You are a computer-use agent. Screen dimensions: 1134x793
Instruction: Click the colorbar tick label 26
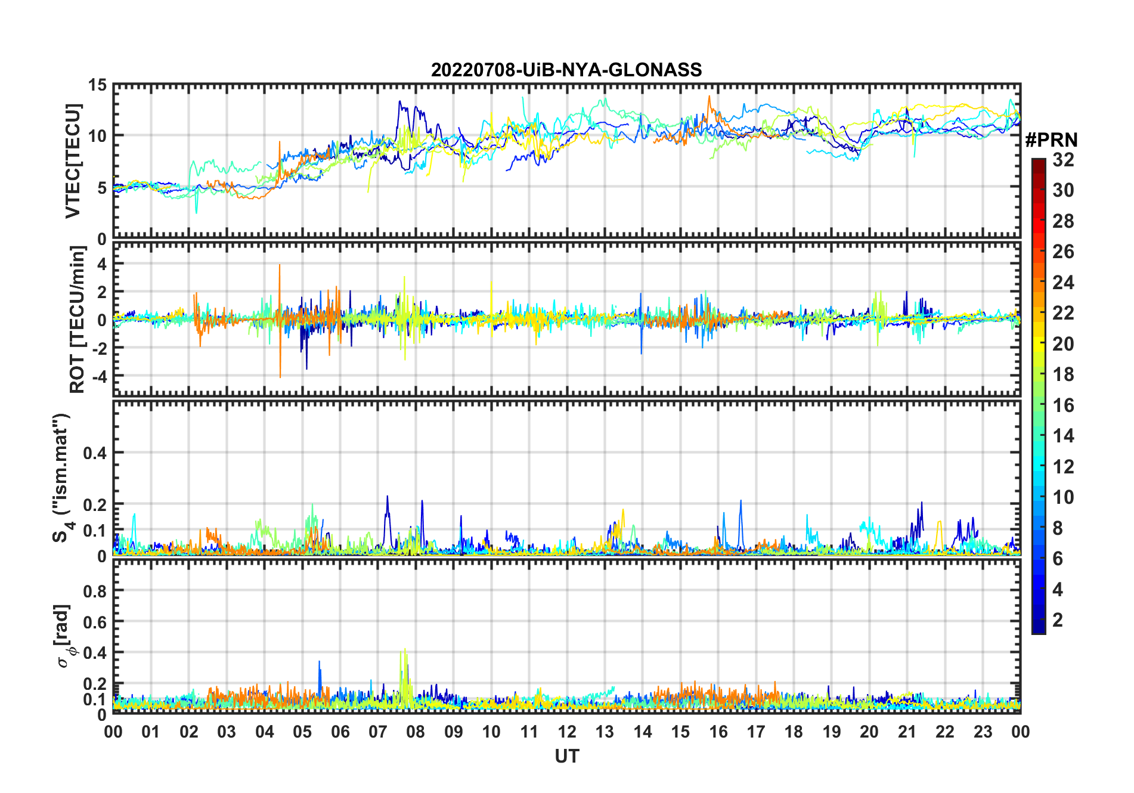coord(1063,252)
